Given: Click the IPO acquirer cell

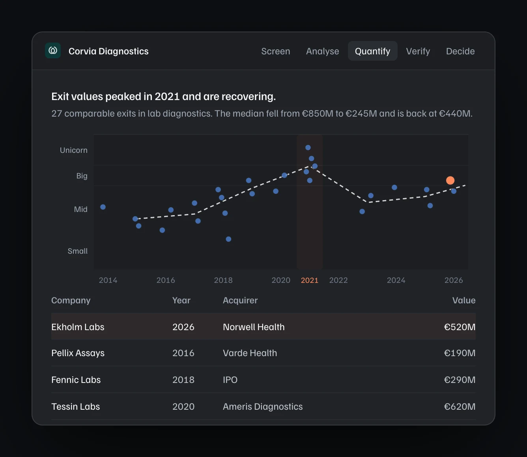Looking at the screenshot, I should [230, 380].
